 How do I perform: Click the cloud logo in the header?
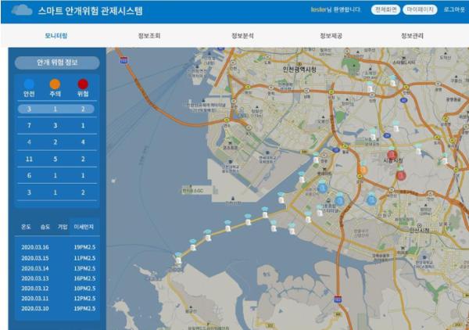click(23, 11)
